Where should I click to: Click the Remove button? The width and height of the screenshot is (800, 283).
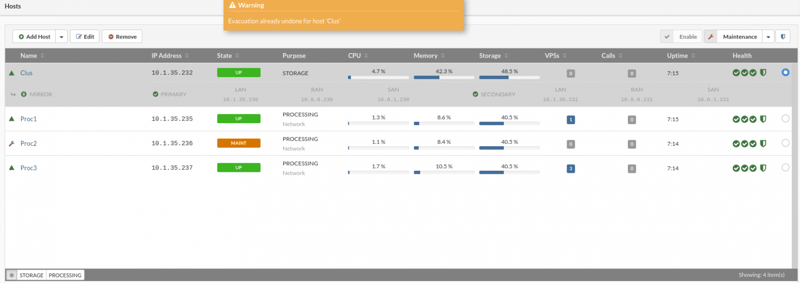pos(122,37)
